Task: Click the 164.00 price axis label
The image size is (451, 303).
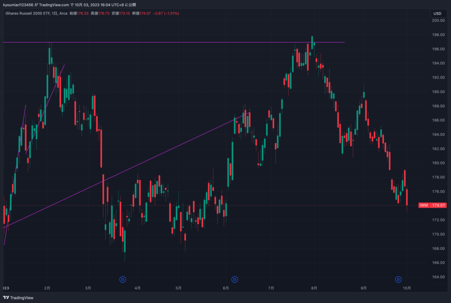Action: [x=438, y=277]
